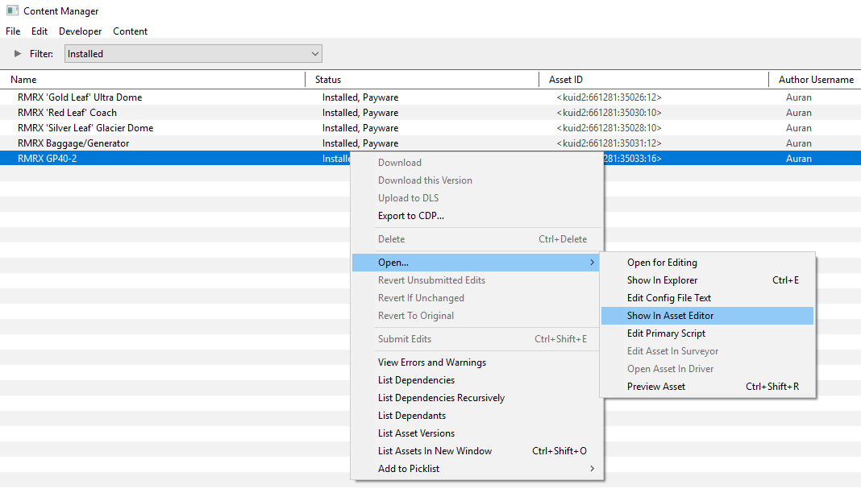
Task: Select Export to CDP option
Action: coord(410,216)
